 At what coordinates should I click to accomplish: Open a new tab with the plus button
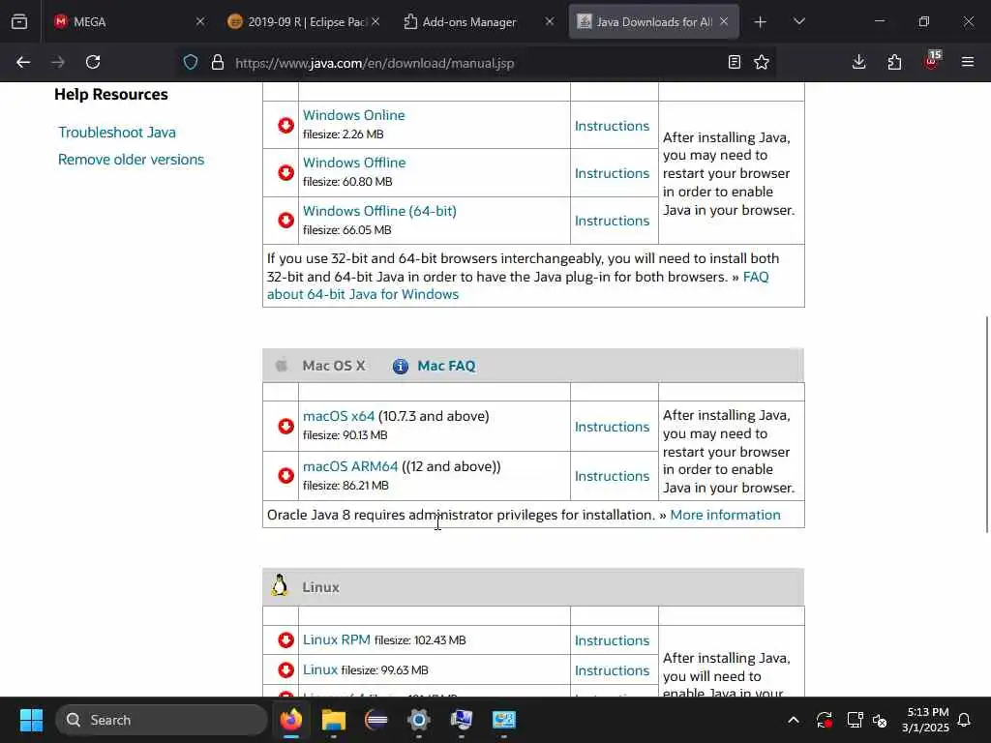pos(761,22)
